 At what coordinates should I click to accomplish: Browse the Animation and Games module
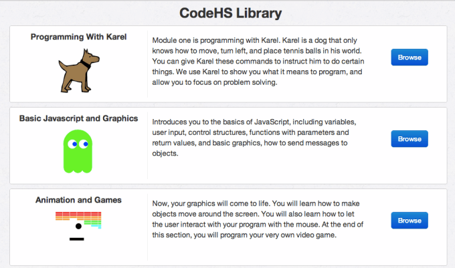click(409, 221)
